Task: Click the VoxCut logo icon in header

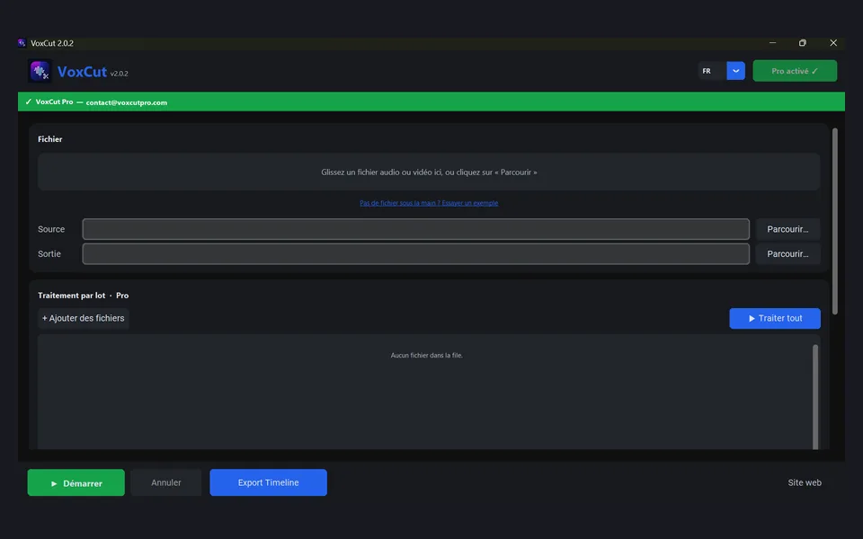Action: point(40,71)
